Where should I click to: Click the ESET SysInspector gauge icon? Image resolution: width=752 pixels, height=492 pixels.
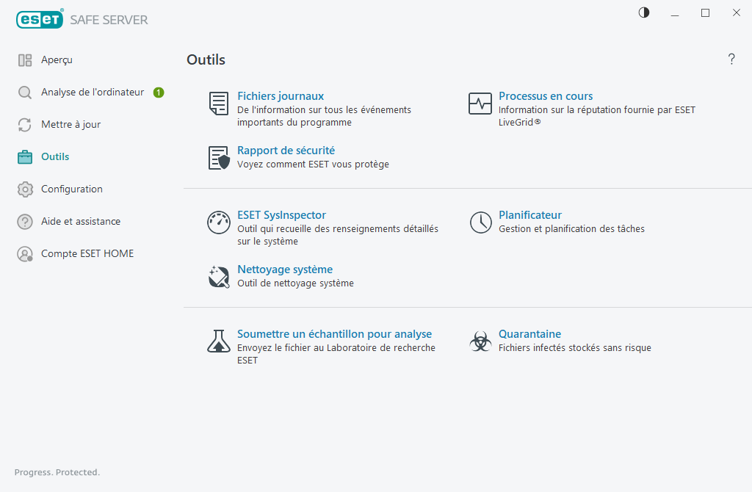218,223
